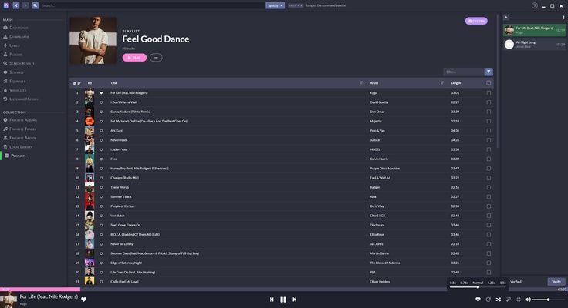
Task: Click the heart on Free row
Action: tap(101, 159)
